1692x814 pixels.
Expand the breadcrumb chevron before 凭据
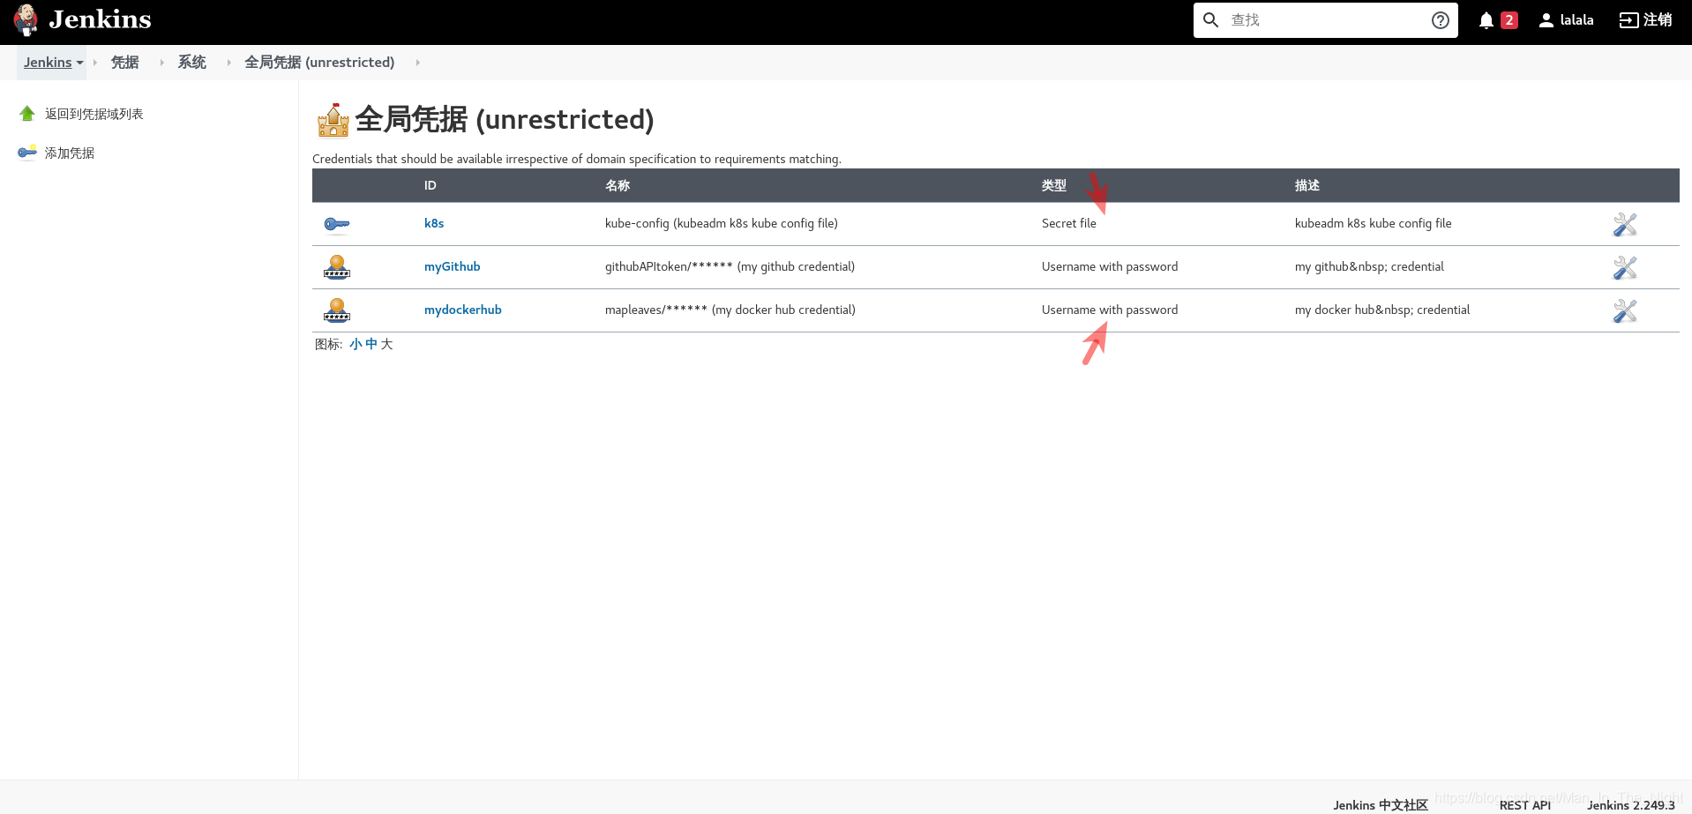95,63
